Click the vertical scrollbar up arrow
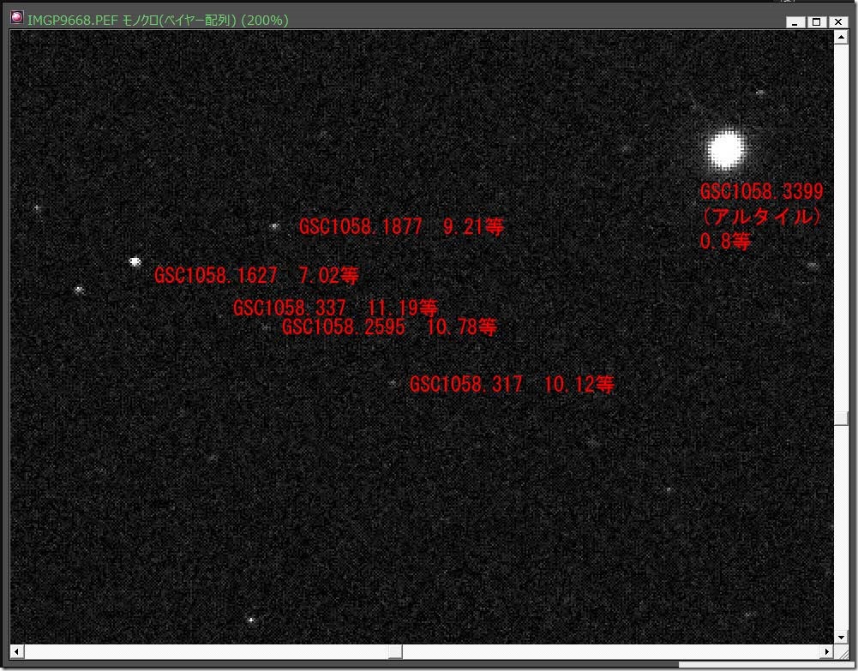Screen dimensions: 858x671 pyautogui.click(x=841, y=37)
